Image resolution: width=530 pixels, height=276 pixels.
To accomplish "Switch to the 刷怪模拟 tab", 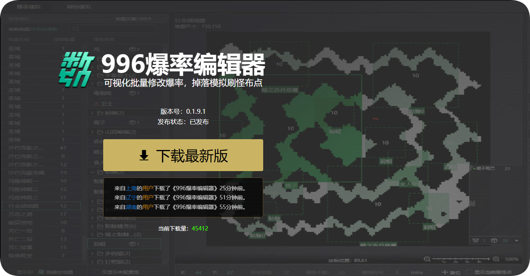I will (78, 7).
